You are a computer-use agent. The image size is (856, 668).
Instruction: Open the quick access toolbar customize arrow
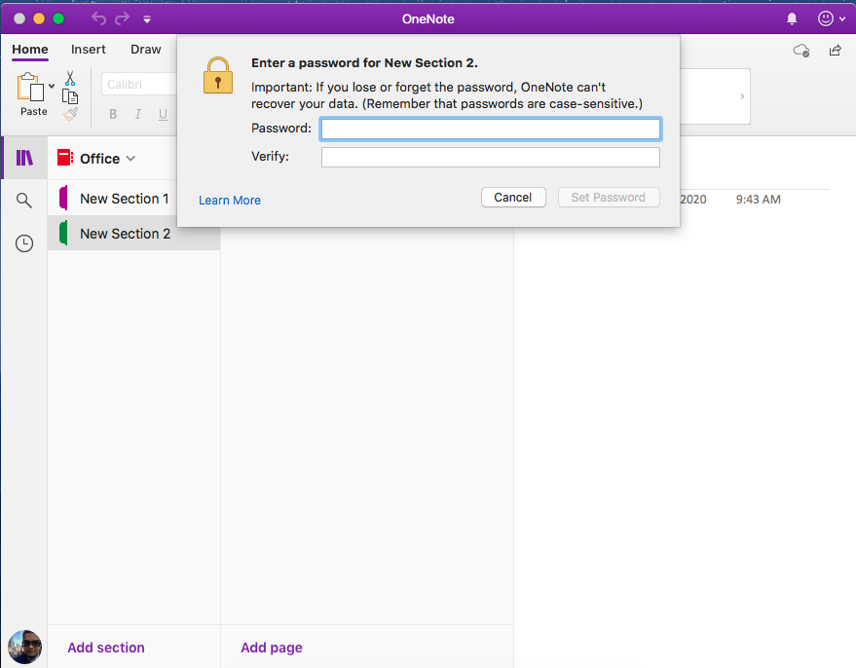coord(147,19)
